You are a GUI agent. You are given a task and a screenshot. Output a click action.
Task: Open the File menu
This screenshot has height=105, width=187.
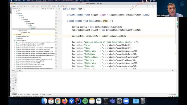(24, 1)
